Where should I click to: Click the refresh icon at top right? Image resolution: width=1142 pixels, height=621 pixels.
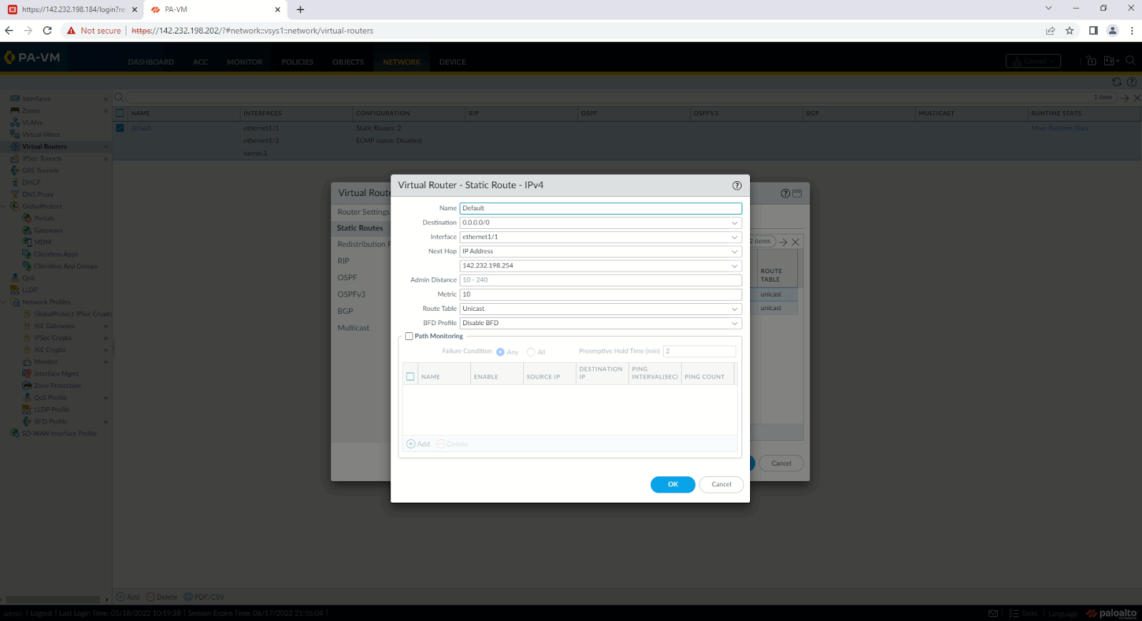coord(1116,82)
